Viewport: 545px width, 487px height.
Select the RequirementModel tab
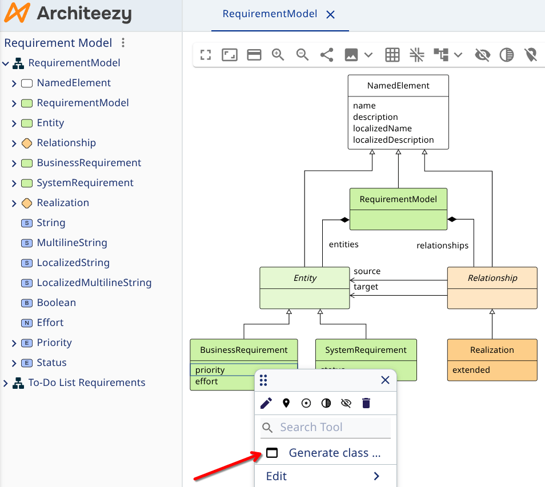pos(270,14)
